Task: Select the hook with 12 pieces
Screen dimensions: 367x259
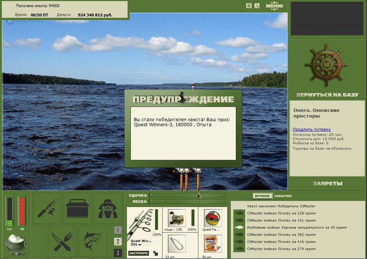Action: pos(177,244)
